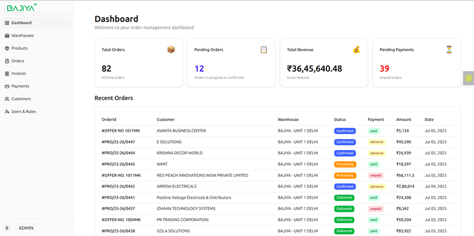The width and height of the screenshot is (474, 236).
Task: Click the yellow asterisk widget at right edge
Action: click(468, 78)
